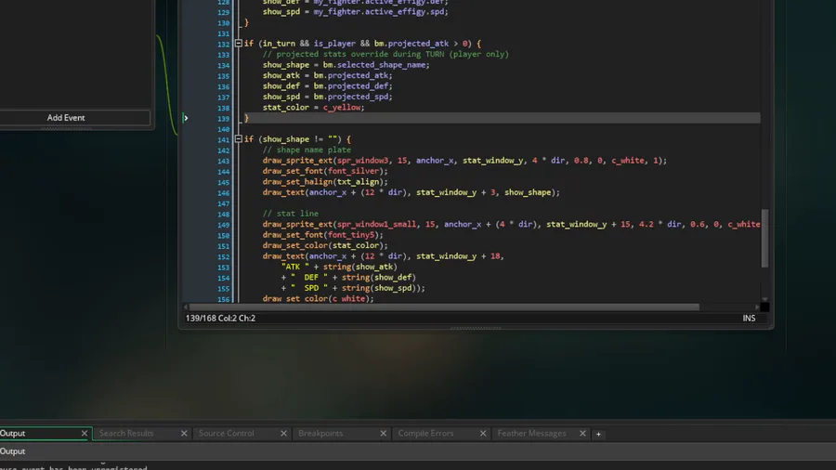Click line number 143 in the gutter
836x470 pixels.
pyautogui.click(x=223, y=161)
